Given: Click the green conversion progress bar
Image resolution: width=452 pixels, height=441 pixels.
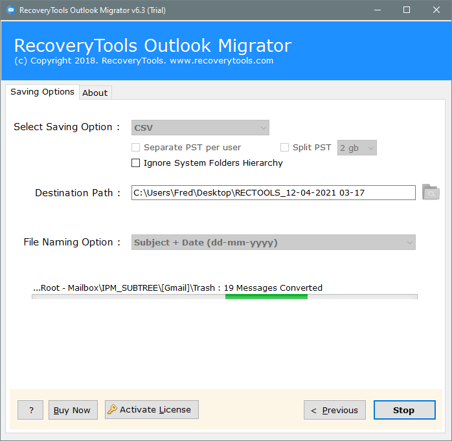Looking at the screenshot, I should pos(225,297).
